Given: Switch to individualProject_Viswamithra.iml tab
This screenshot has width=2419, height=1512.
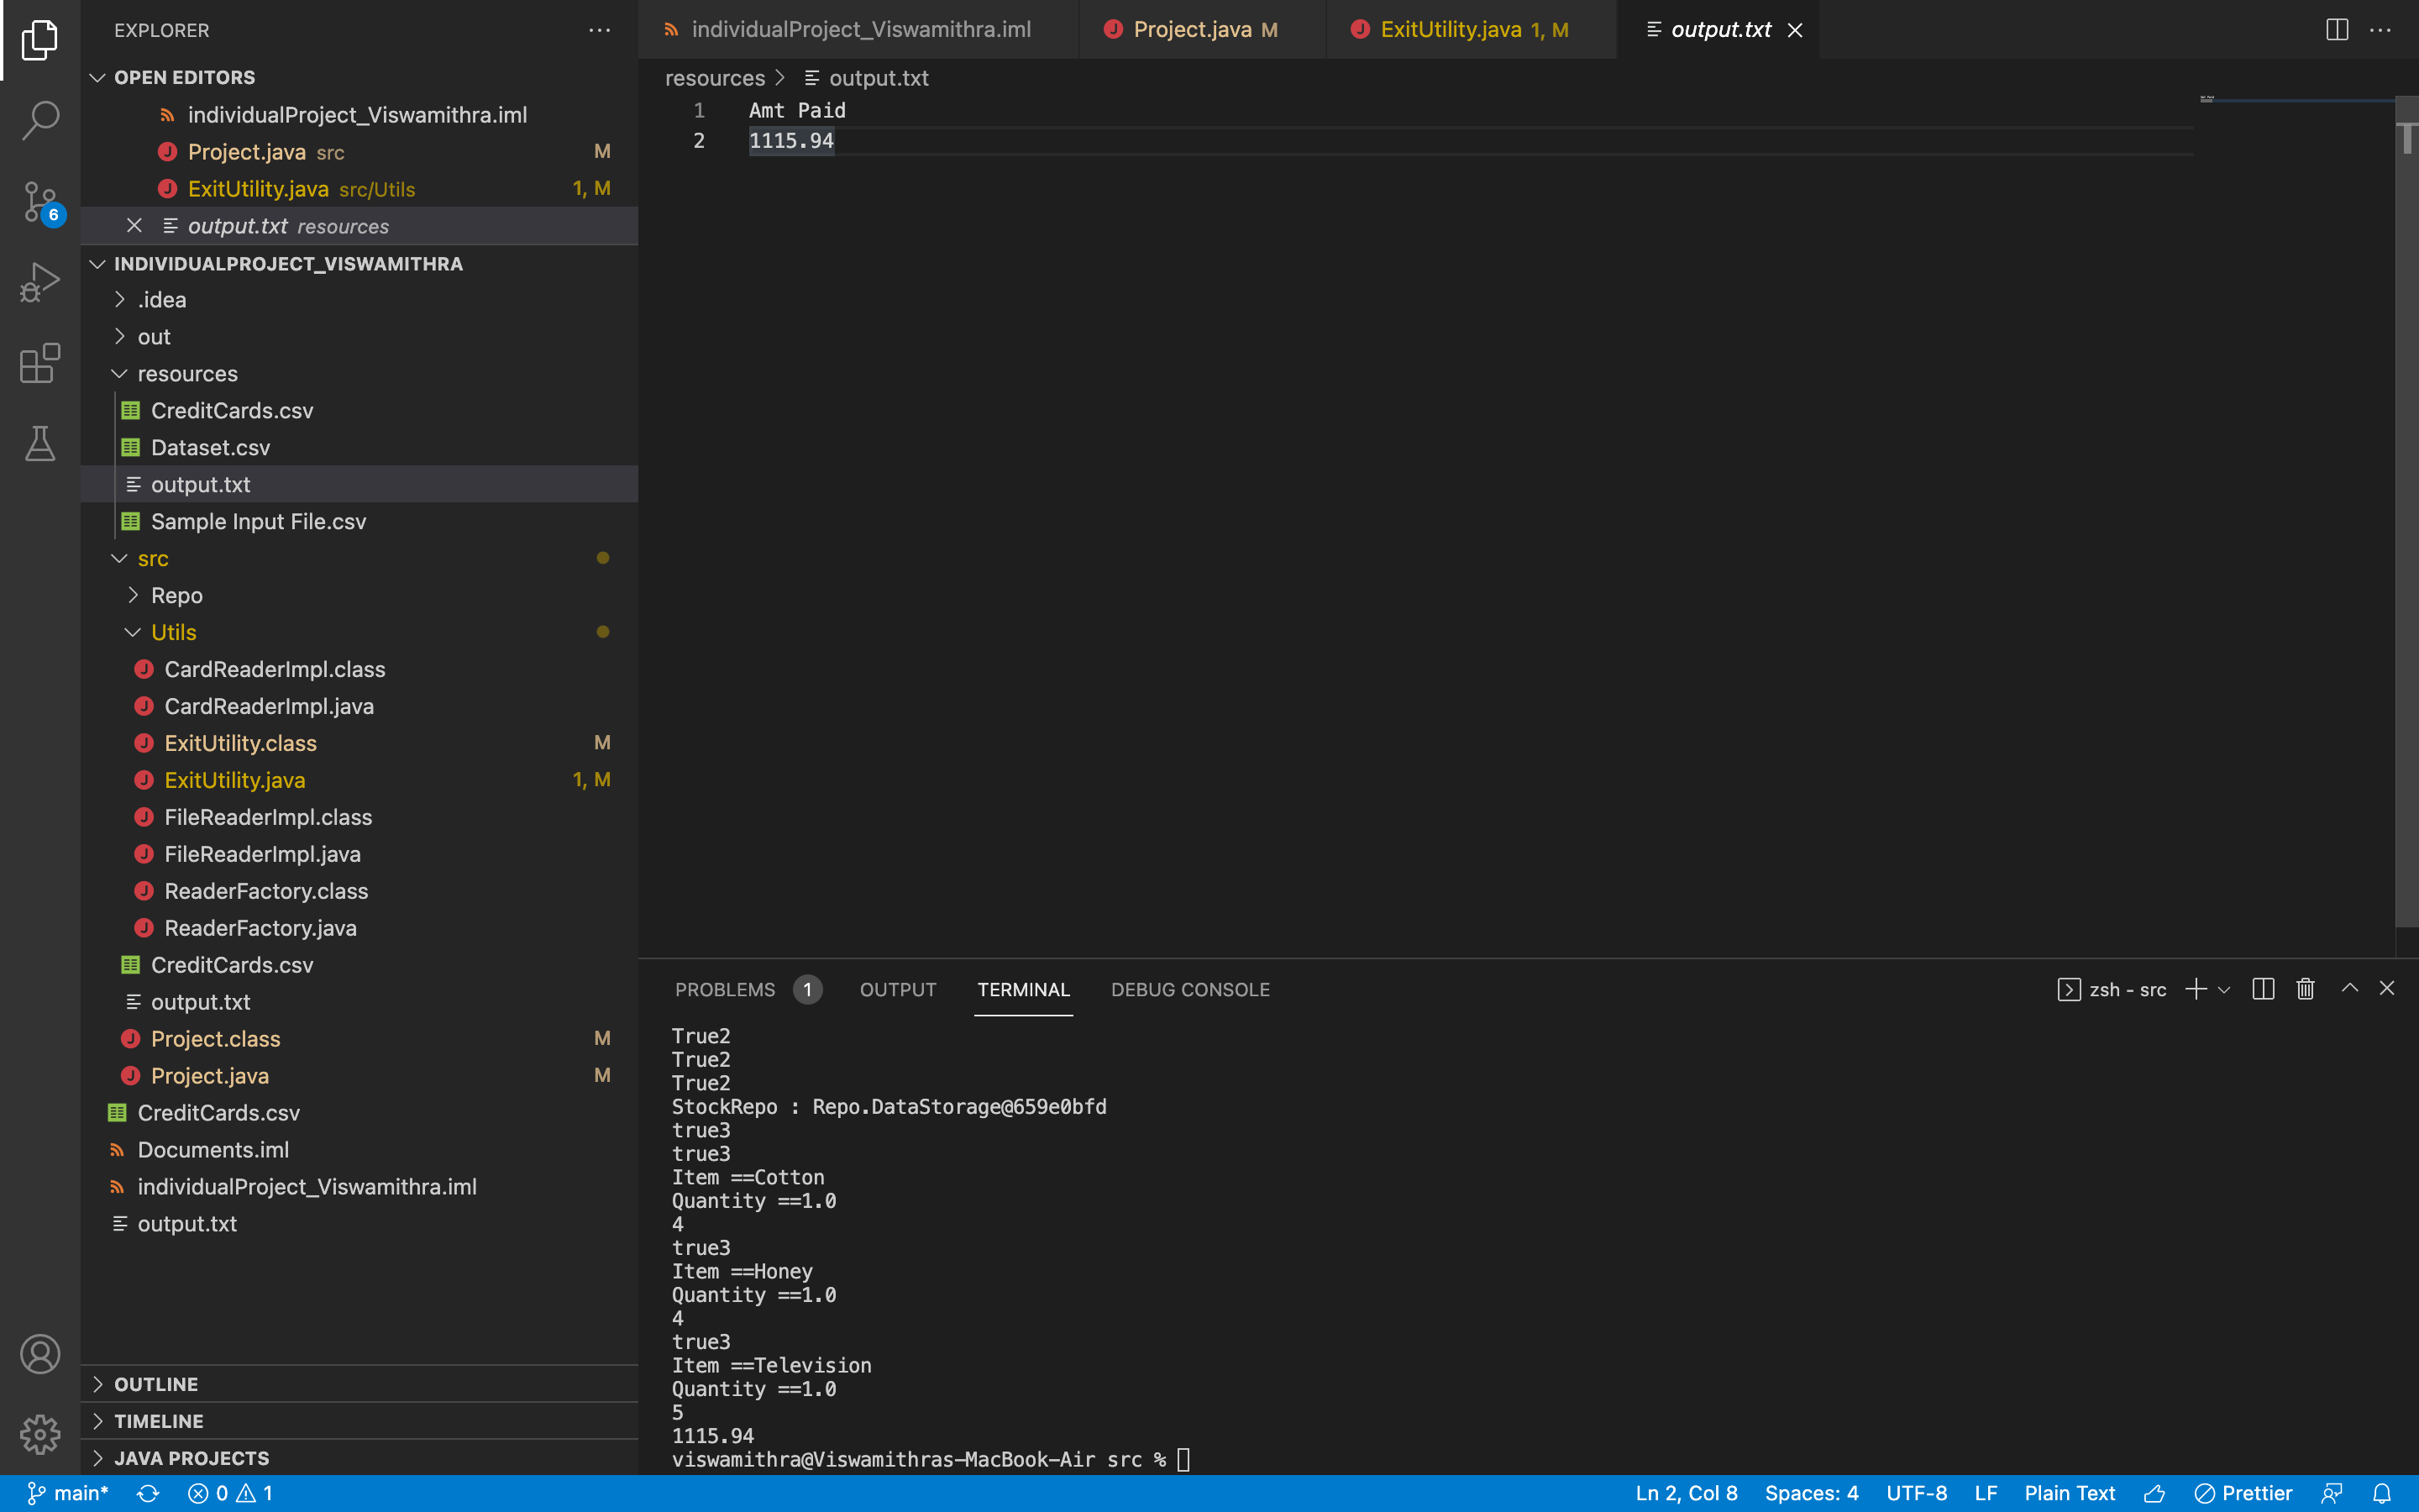Looking at the screenshot, I should coord(858,30).
